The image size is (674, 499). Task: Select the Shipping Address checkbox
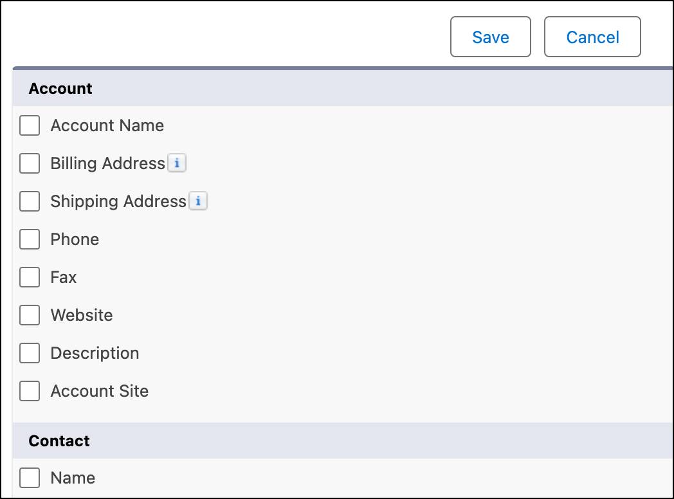pos(29,201)
